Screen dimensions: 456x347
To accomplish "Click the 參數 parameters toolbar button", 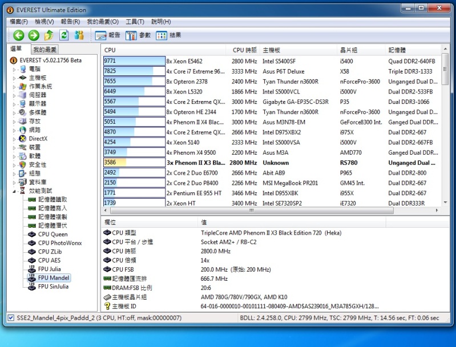I will (138, 35).
